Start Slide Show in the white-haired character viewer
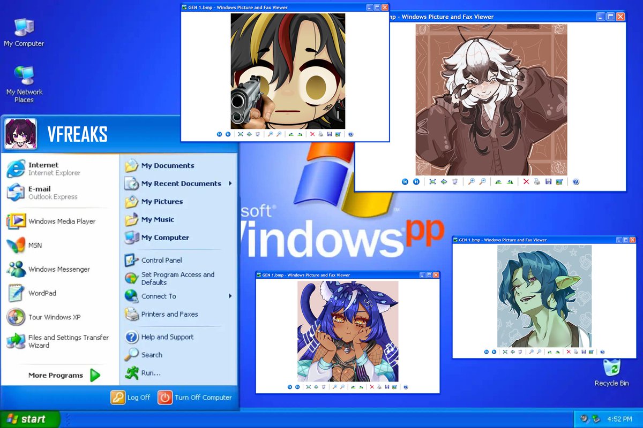Image resolution: width=643 pixels, height=428 pixels. (x=455, y=182)
